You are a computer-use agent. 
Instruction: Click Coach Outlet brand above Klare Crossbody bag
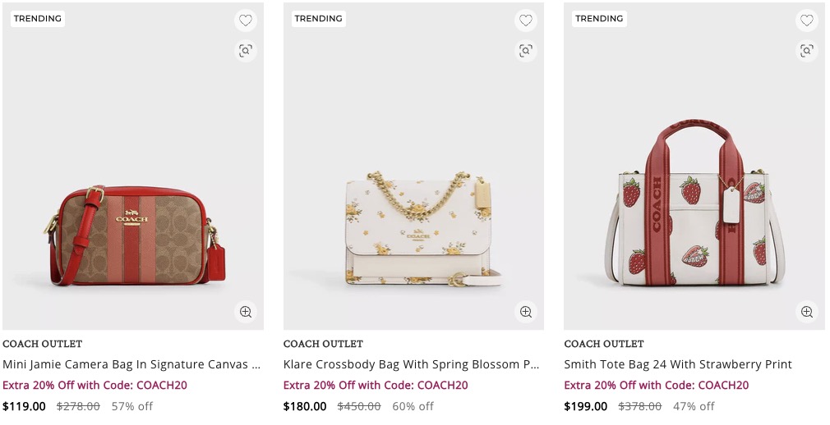coord(323,344)
